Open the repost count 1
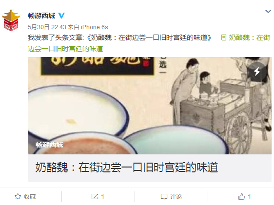The height and width of the screenshot is (205, 274). pyautogui.click(x=102, y=197)
